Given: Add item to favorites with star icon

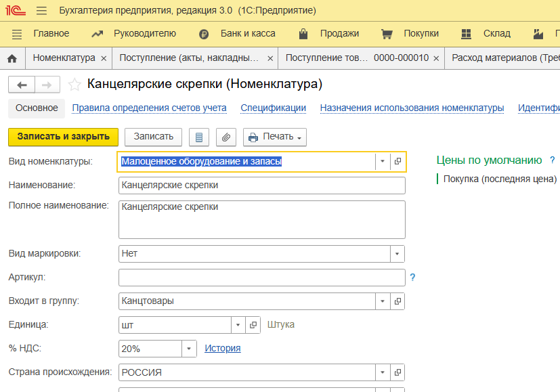Looking at the screenshot, I should 74,85.
